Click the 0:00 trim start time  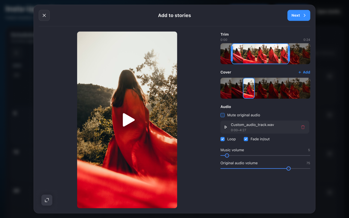coord(224,40)
